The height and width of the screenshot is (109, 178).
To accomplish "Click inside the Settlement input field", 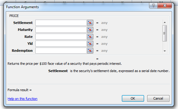I will tap(61, 23).
